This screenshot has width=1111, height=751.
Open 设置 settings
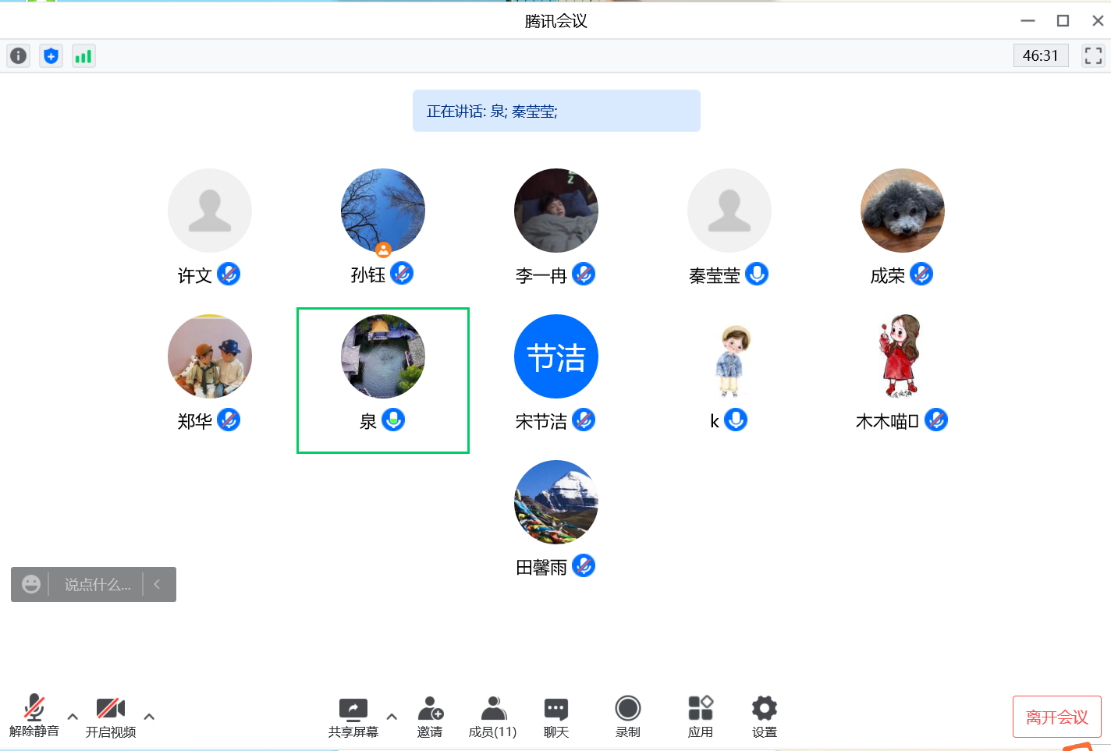coord(765,717)
